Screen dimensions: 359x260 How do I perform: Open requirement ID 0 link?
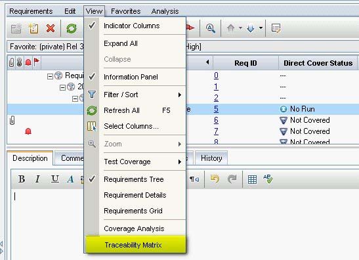216,76
